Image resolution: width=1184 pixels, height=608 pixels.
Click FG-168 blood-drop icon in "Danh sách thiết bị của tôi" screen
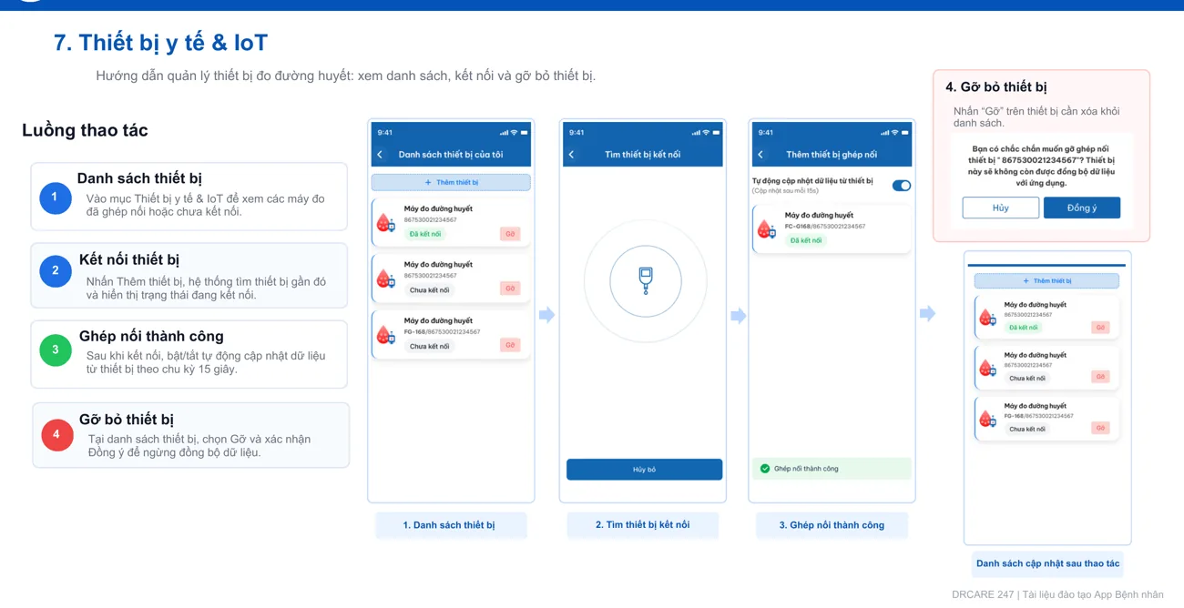click(x=385, y=334)
